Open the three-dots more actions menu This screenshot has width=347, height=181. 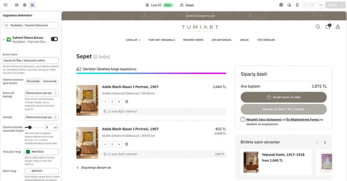pyautogui.click(x=320, y=5)
